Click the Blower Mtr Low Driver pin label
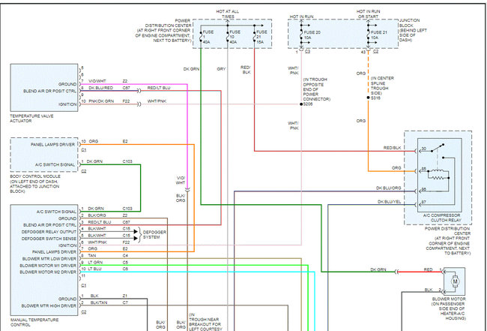The width and height of the screenshot is (487, 331). pyautogui.click(x=49, y=259)
